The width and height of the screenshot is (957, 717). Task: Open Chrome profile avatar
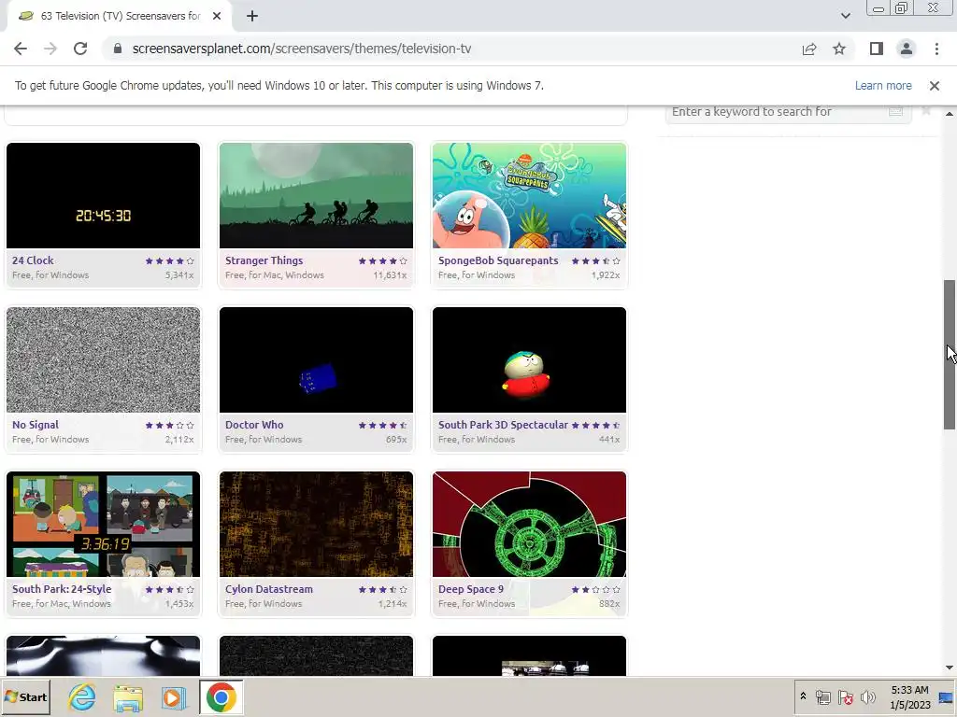click(x=907, y=49)
